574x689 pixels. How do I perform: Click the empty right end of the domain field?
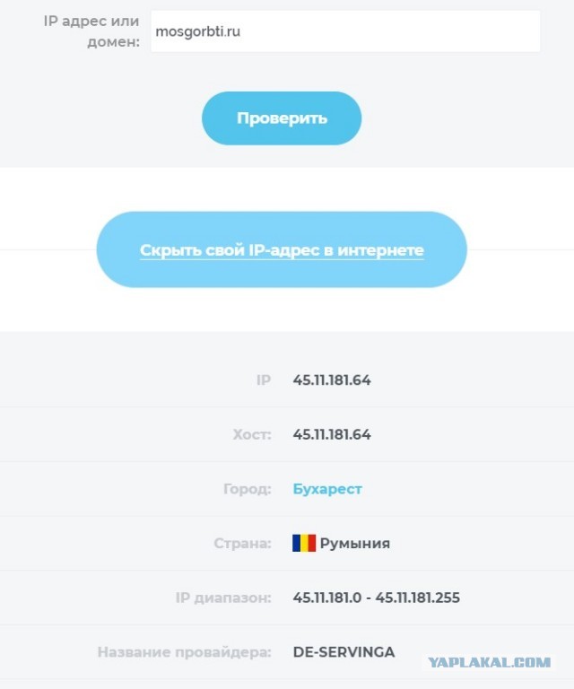pyautogui.click(x=502, y=31)
